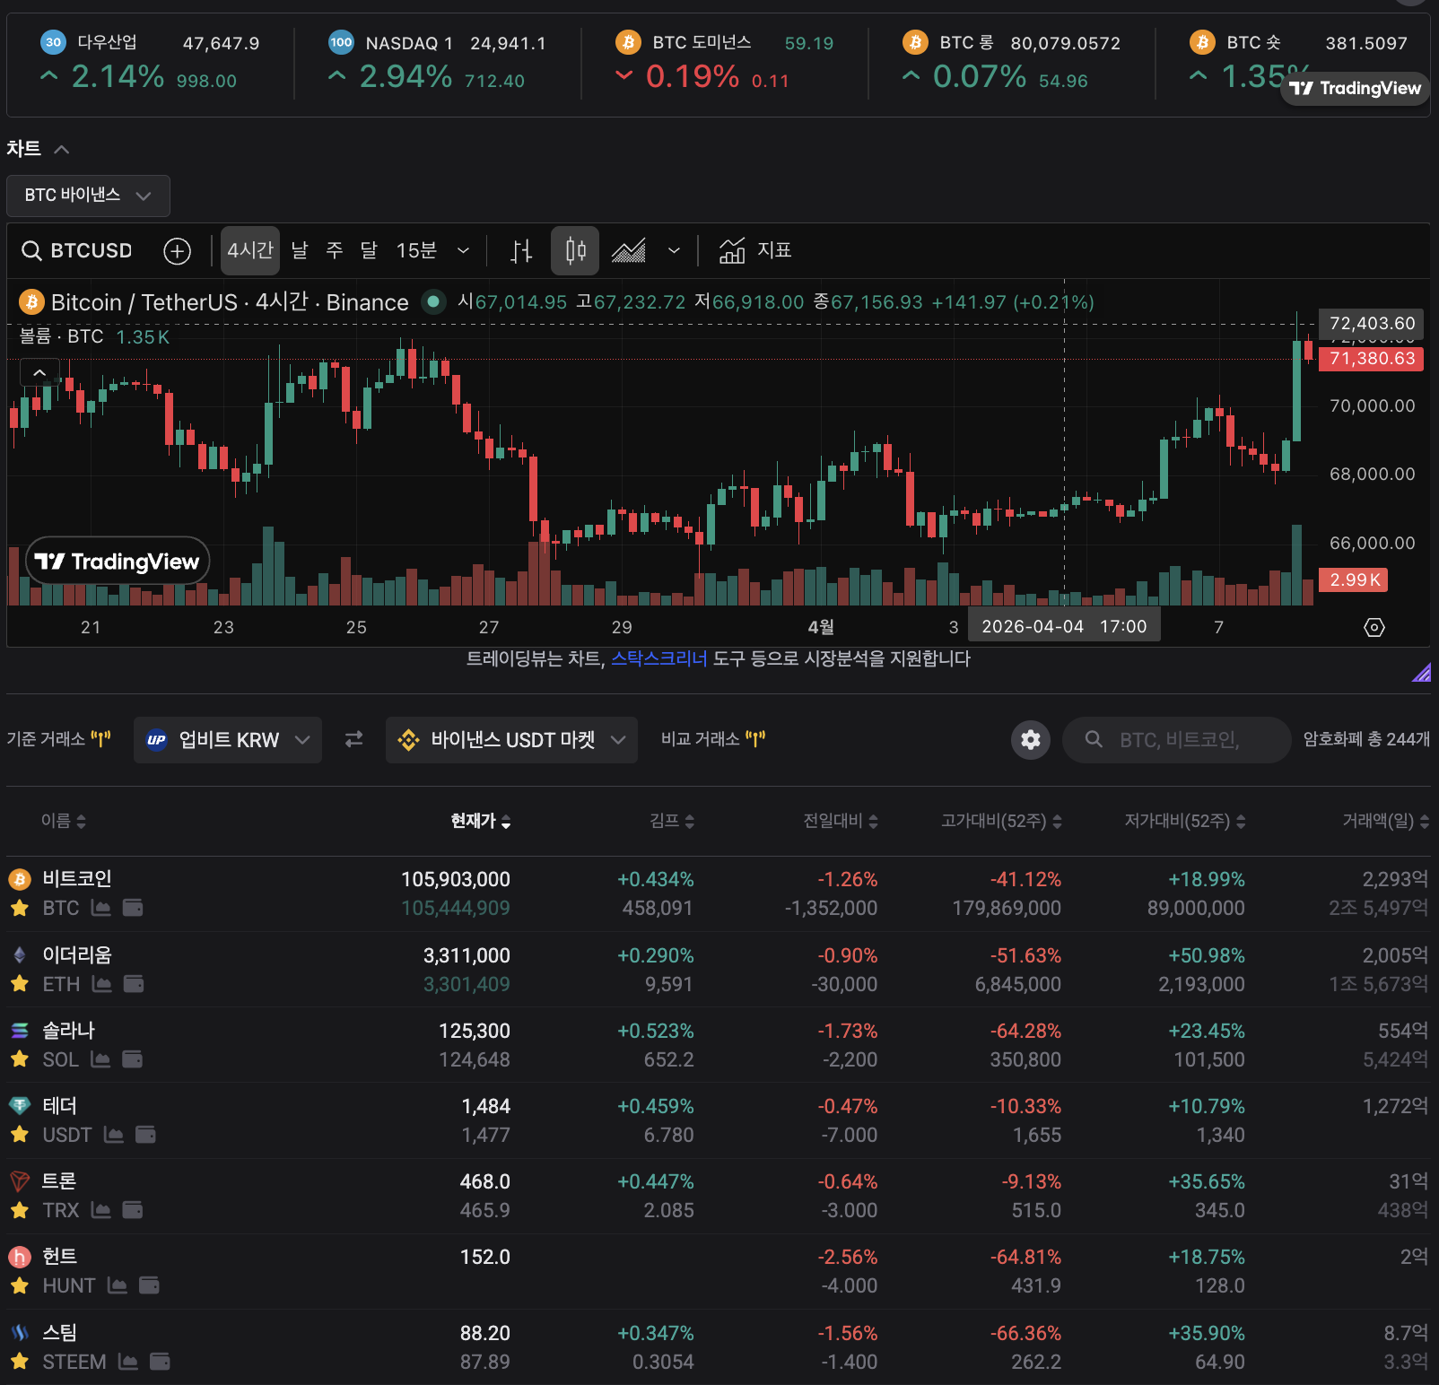
Task: Toggle the favorite star for HUNT
Action: (20, 1285)
